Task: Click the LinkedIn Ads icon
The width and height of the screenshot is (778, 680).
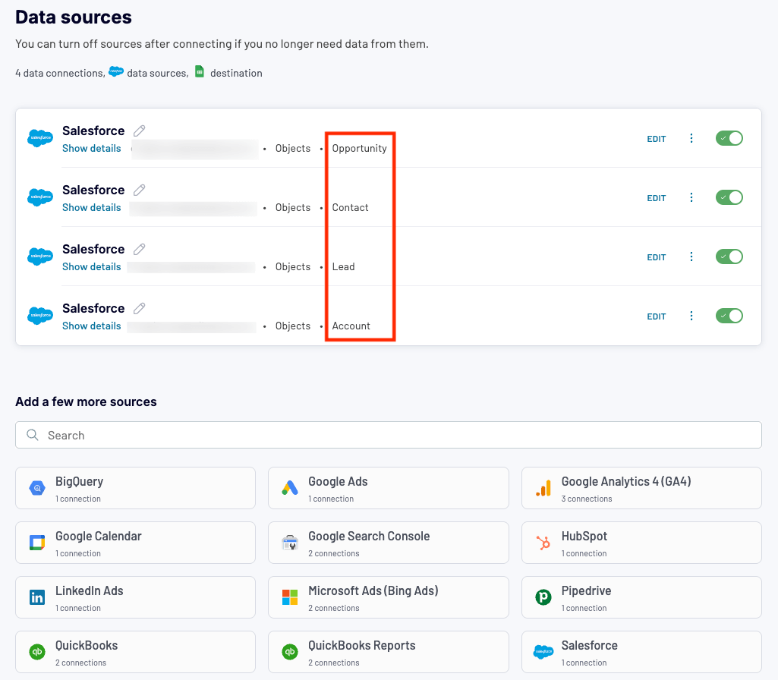Action: coord(37,597)
